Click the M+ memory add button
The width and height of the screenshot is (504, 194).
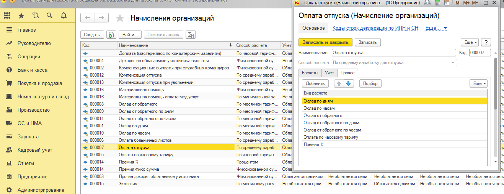coord(466,3)
